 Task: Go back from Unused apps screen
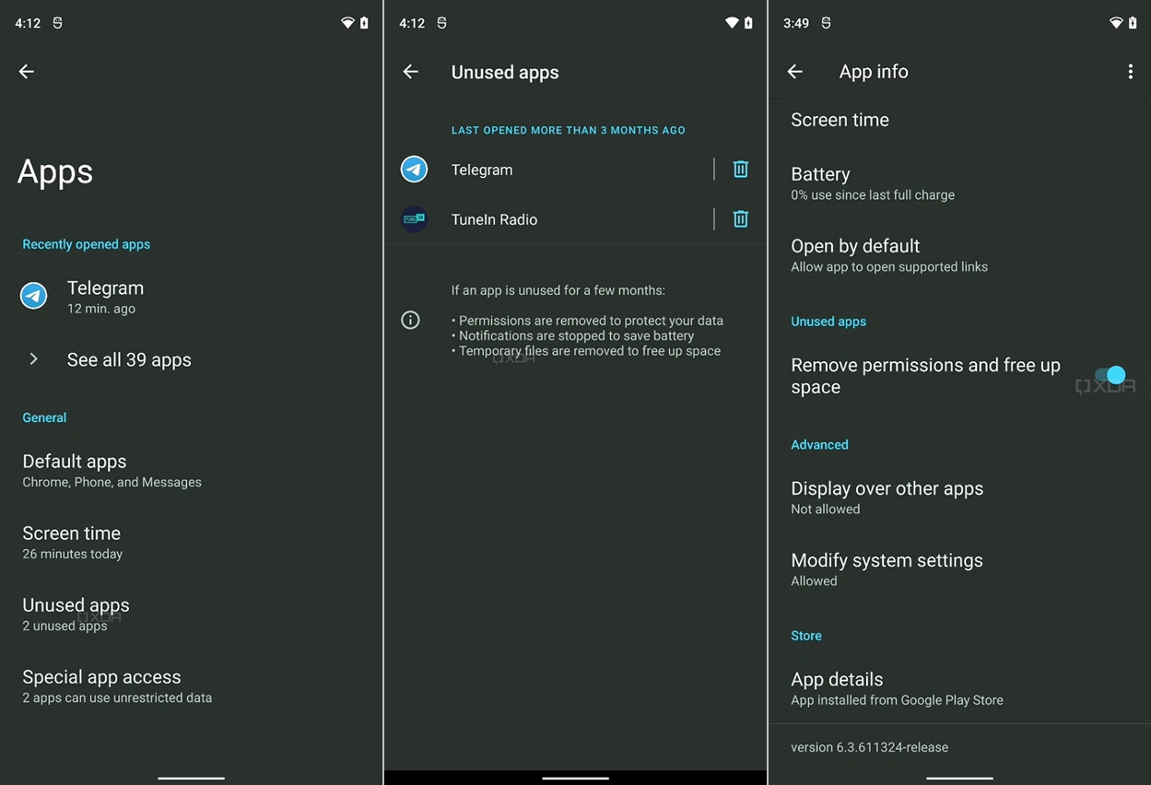tap(411, 72)
